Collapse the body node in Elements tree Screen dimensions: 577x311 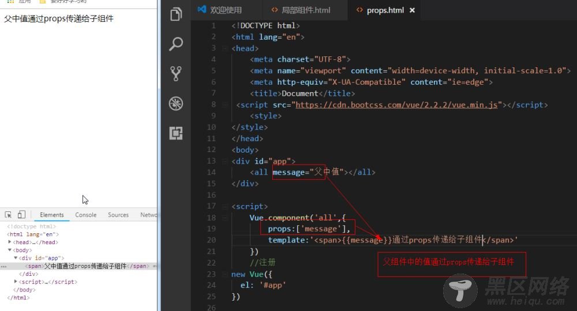click(x=10, y=250)
